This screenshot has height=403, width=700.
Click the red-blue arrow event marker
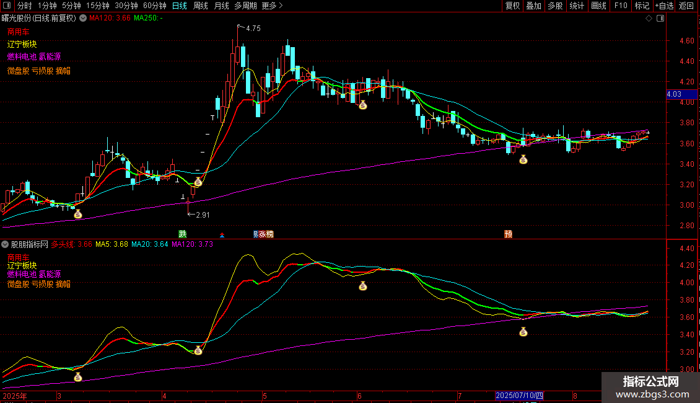[x=222, y=235]
